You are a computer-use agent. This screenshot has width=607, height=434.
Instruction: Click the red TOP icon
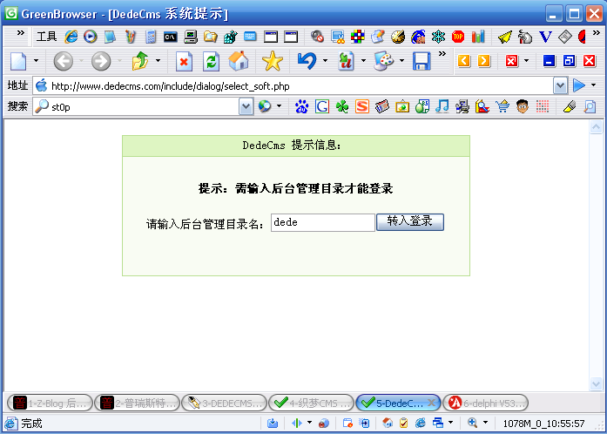point(458,37)
